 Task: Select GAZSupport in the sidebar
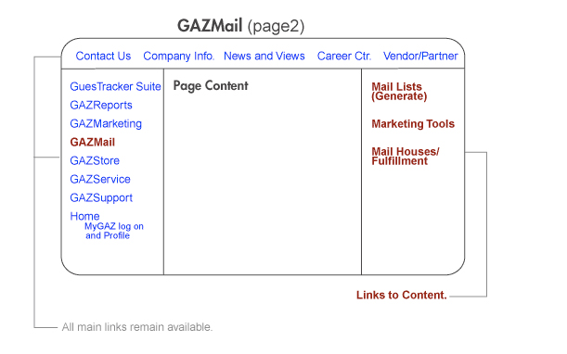pos(101,198)
